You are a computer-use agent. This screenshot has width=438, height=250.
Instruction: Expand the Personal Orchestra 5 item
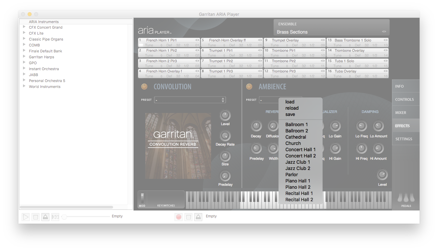(x=24, y=80)
